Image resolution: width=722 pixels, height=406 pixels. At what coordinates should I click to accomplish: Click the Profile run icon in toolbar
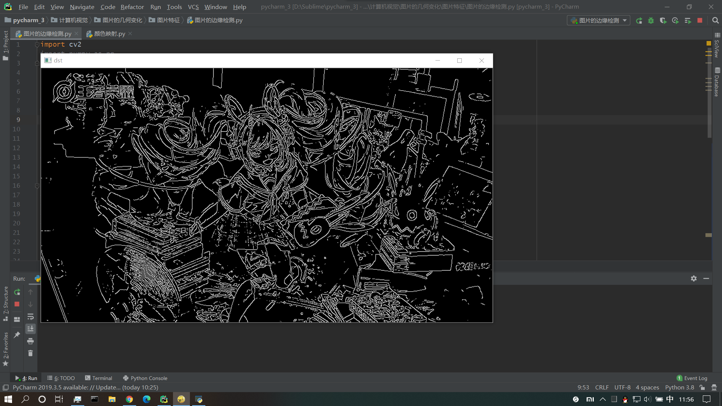point(675,21)
